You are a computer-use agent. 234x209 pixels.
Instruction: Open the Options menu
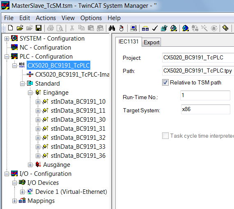pyautogui.click(x=91, y=18)
